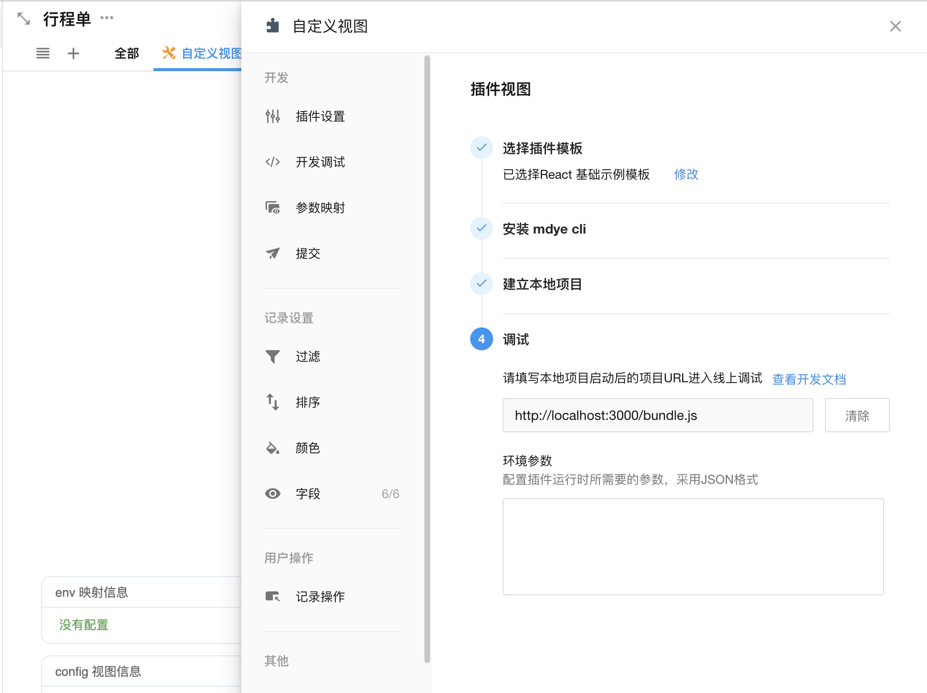The height and width of the screenshot is (693, 927).
Task: Click the 记录操作 icon
Action: [273, 597]
